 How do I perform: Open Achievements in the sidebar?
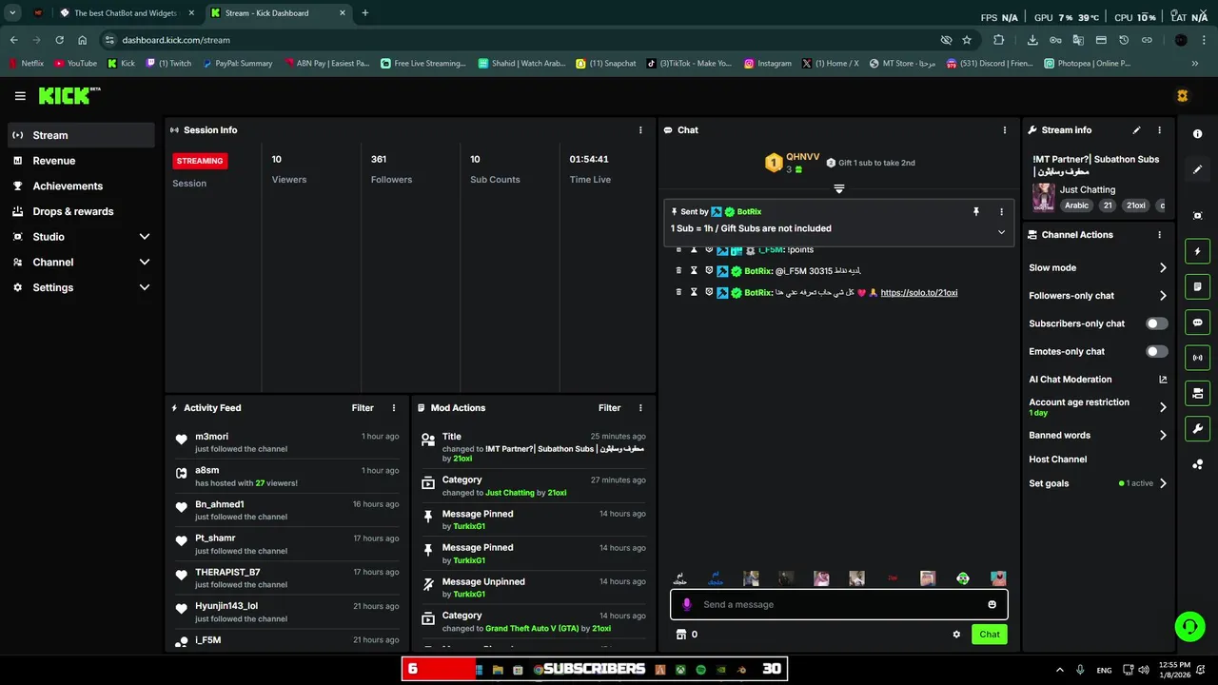(81, 186)
